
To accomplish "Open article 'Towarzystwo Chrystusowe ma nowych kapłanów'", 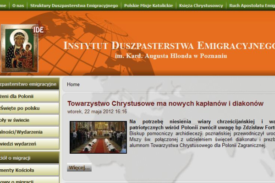I will (165, 103).
